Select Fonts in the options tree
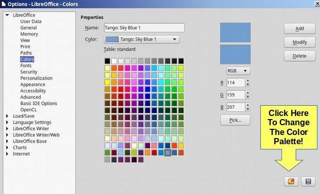Viewport: 320px width, 194px height. (x=26, y=66)
